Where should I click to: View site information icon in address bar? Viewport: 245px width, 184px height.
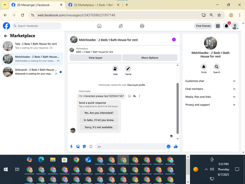point(33,15)
